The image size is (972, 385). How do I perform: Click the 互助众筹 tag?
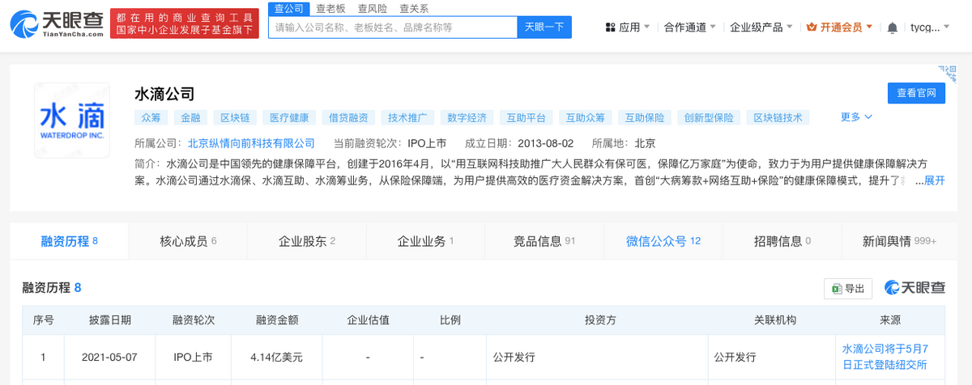click(586, 117)
